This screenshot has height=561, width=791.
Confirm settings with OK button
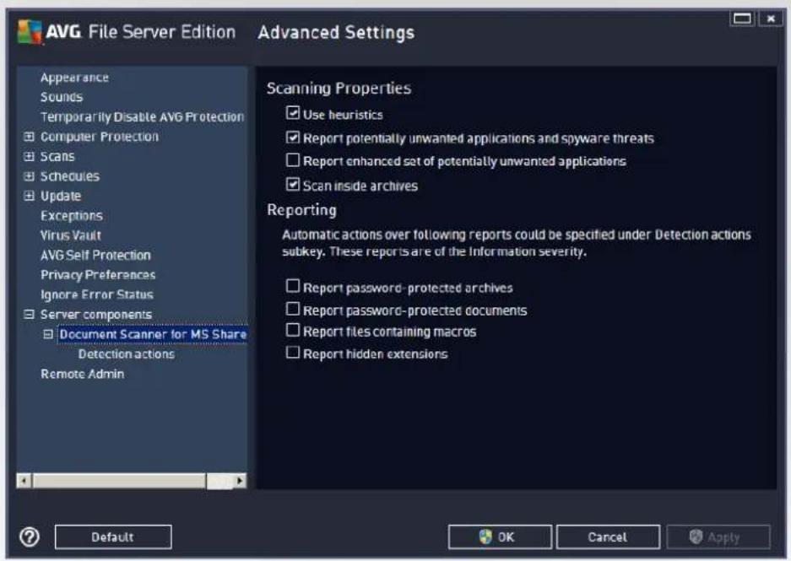tap(500, 537)
